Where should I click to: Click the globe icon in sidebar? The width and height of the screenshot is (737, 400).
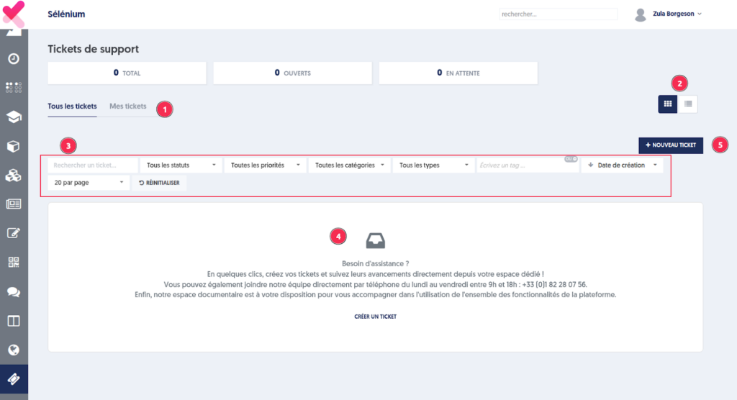coord(14,350)
